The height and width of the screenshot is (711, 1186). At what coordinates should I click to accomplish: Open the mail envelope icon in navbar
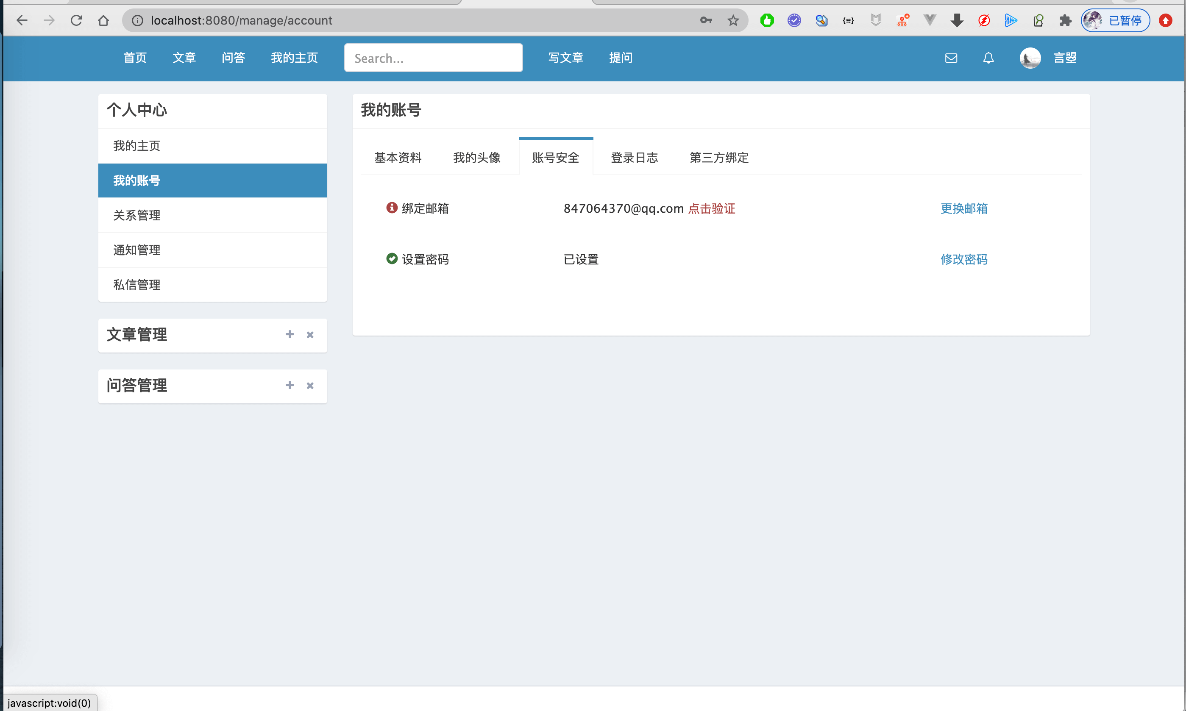point(951,58)
